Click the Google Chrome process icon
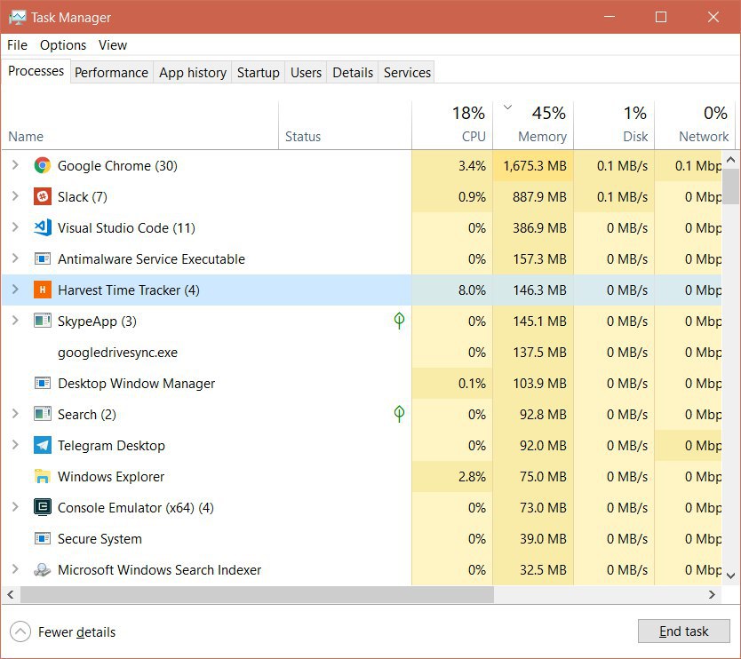The image size is (741, 659). 43,166
